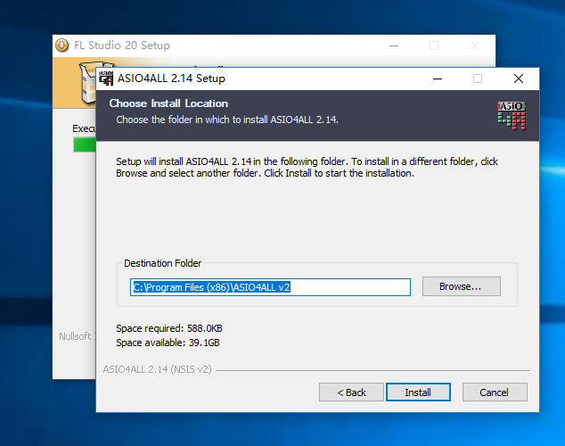Minimize the FL Studio 20 Setup window
The image size is (565, 446).
pos(394,45)
